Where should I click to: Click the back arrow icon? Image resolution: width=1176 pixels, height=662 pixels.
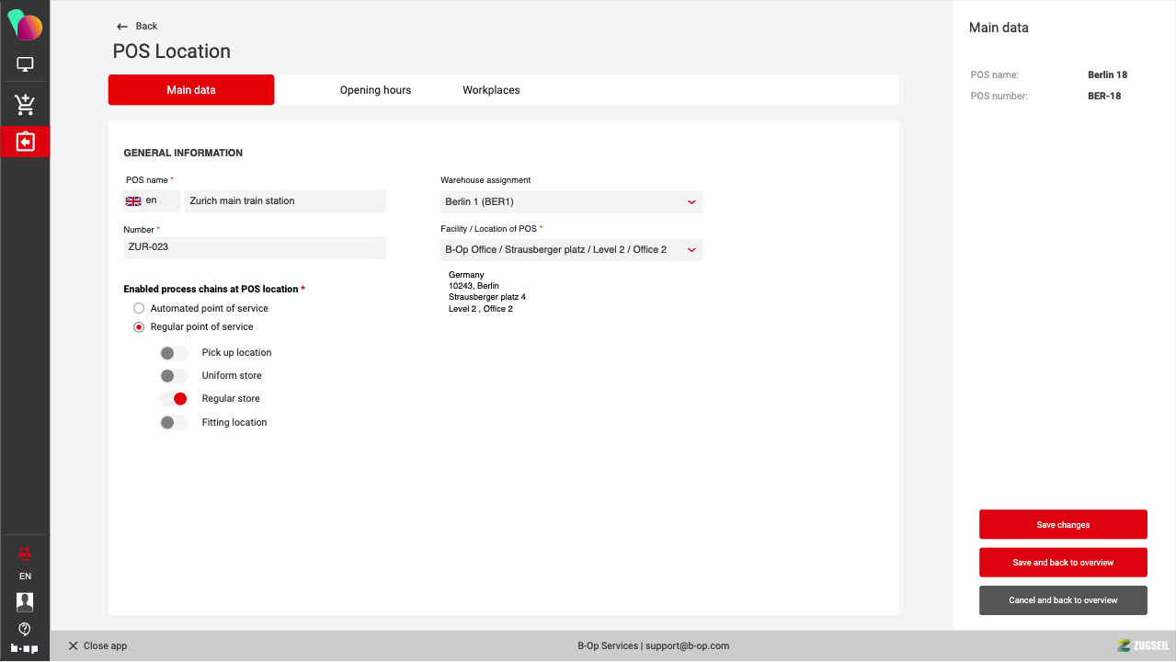pos(122,27)
